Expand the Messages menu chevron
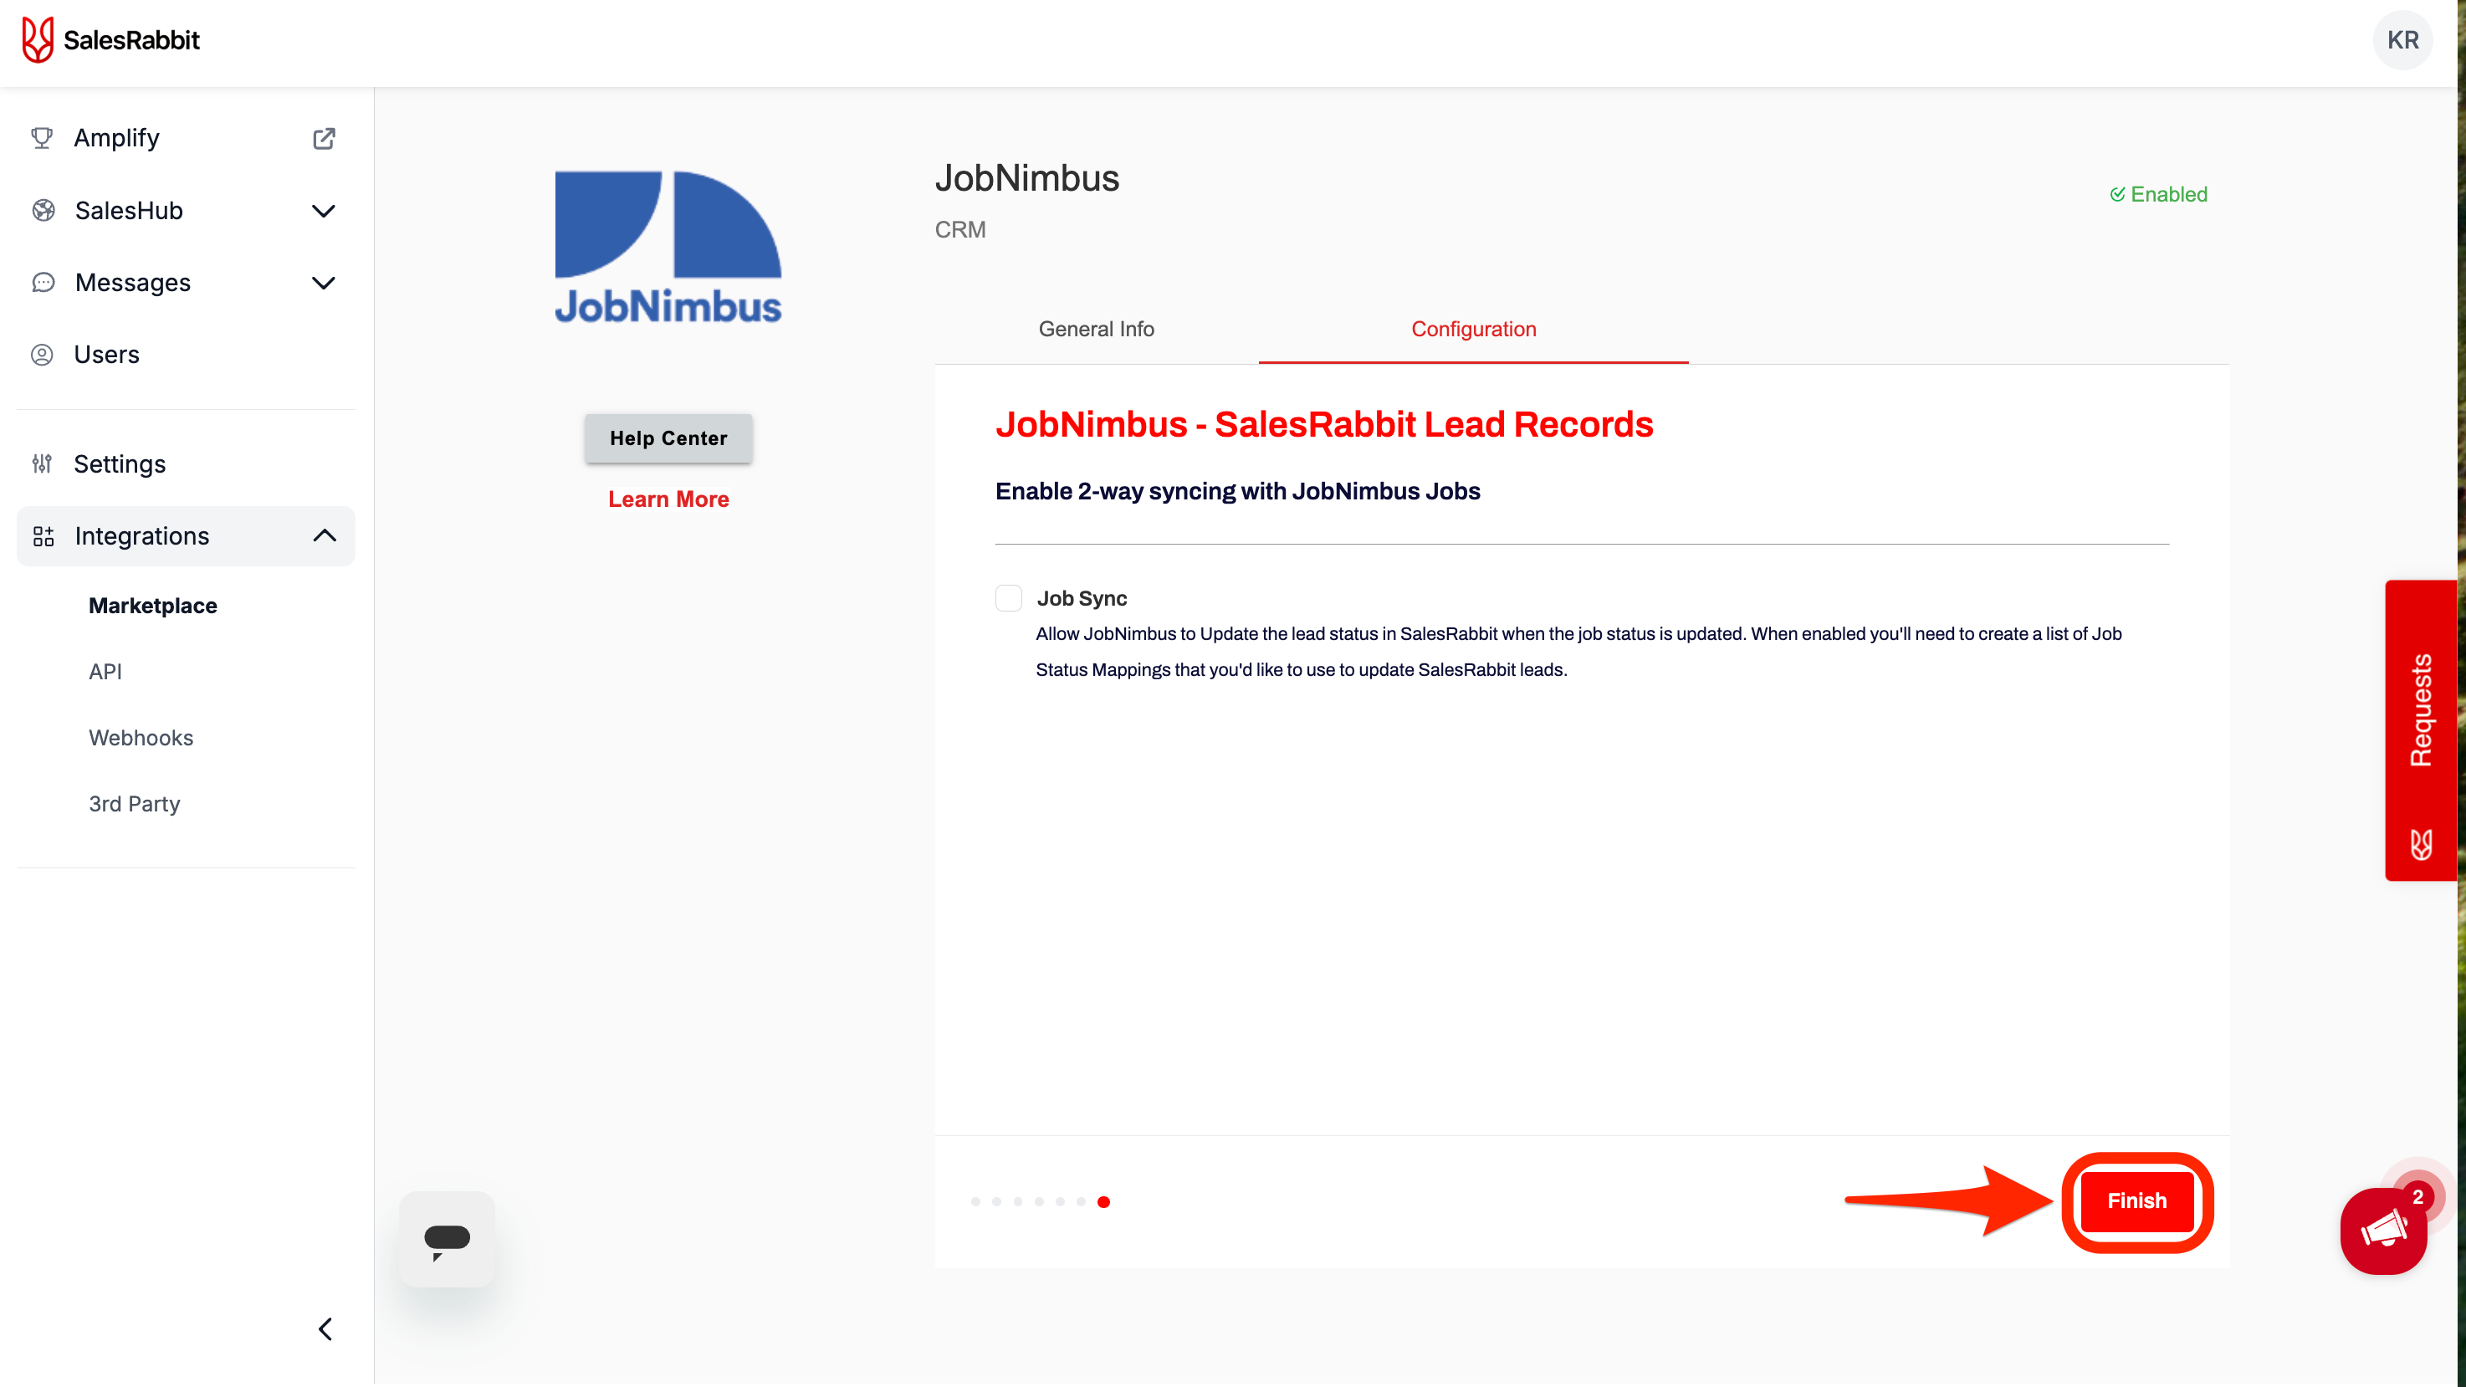 click(x=324, y=283)
